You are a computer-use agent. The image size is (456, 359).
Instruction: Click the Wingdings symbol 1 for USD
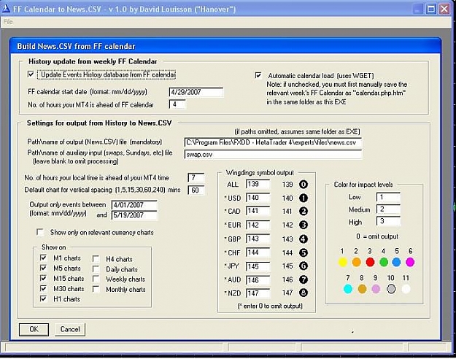[304, 198]
